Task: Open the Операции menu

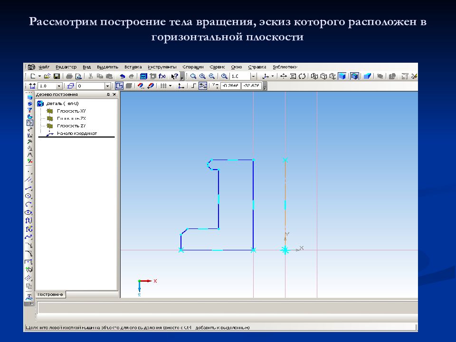Action: pos(193,67)
